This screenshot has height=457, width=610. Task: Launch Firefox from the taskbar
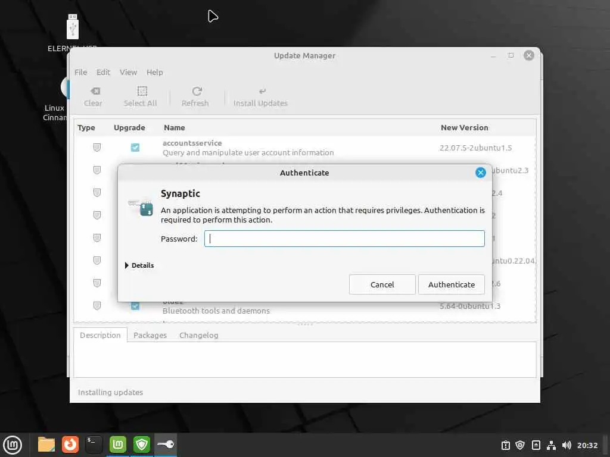(x=70, y=445)
